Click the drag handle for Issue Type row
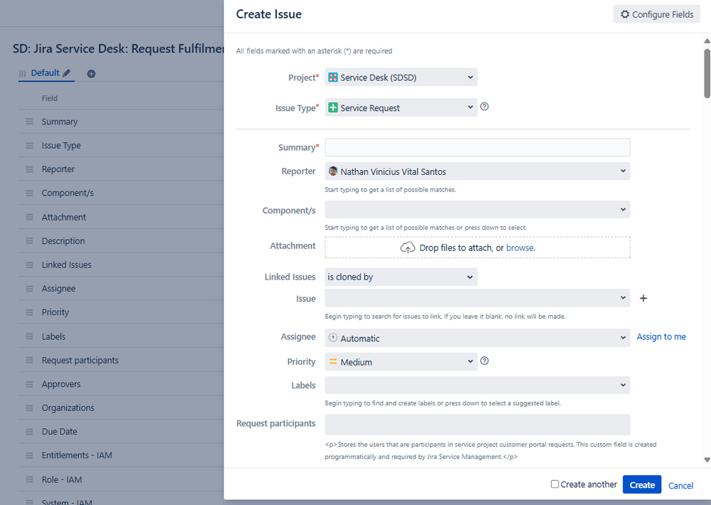Image resolution: width=711 pixels, height=505 pixels. [x=29, y=146]
